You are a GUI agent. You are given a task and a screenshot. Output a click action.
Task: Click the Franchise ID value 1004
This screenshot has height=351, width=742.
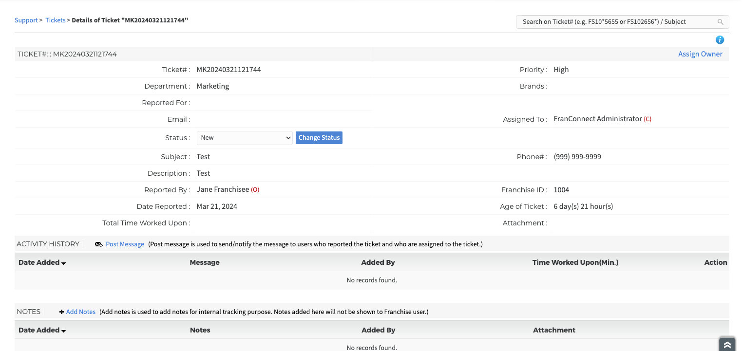click(x=562, y=190)
